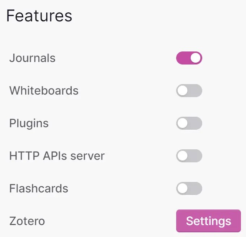246x237 pixels.
Task: Click the Plugins label text
Action: tap(29, 123)
